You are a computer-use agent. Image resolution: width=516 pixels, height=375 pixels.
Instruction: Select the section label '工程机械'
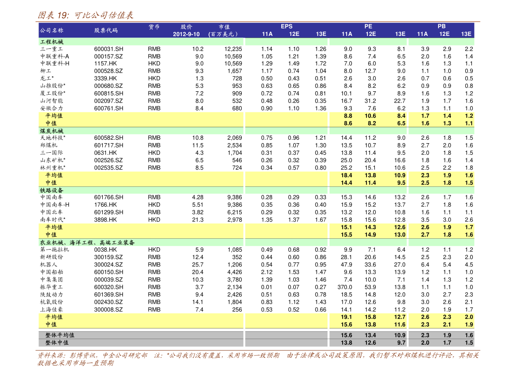52,42
